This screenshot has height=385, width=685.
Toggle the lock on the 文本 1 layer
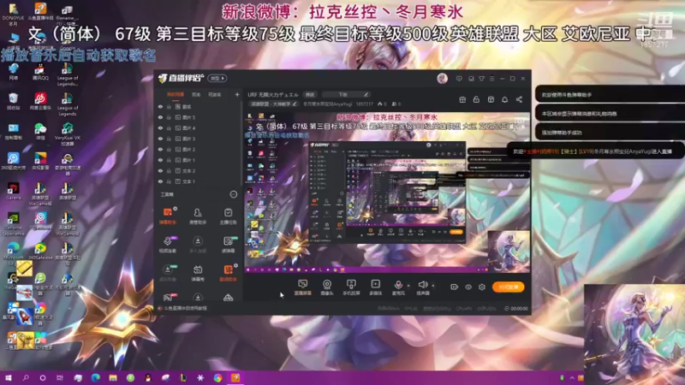(169, 181)
